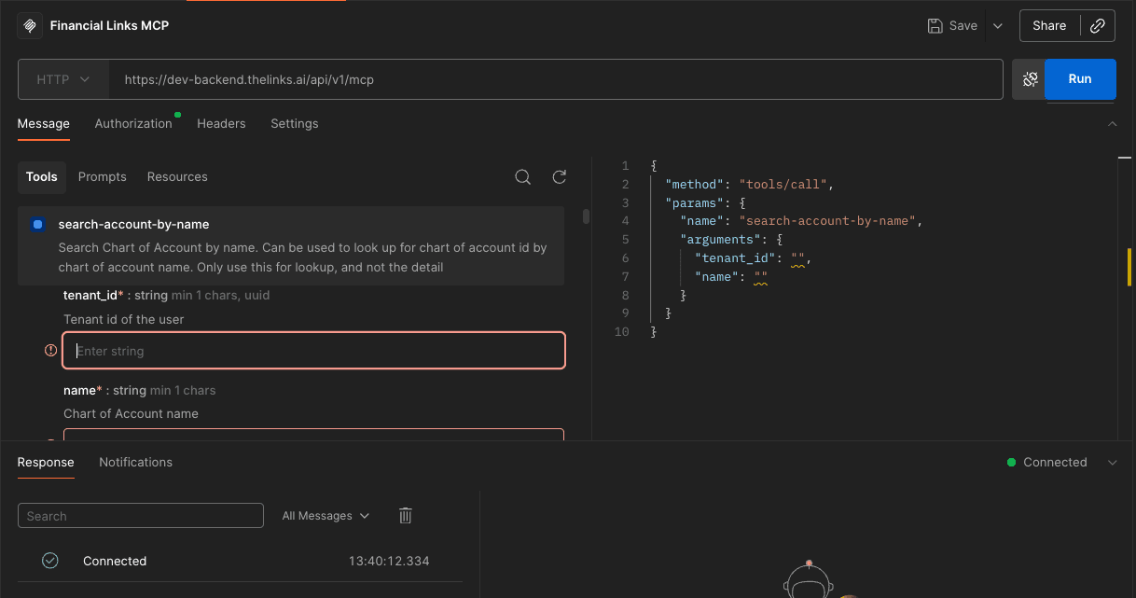The image size is (1136, 598).
Task: Open the Save options dropdown arrow
Action: point(997,25)
